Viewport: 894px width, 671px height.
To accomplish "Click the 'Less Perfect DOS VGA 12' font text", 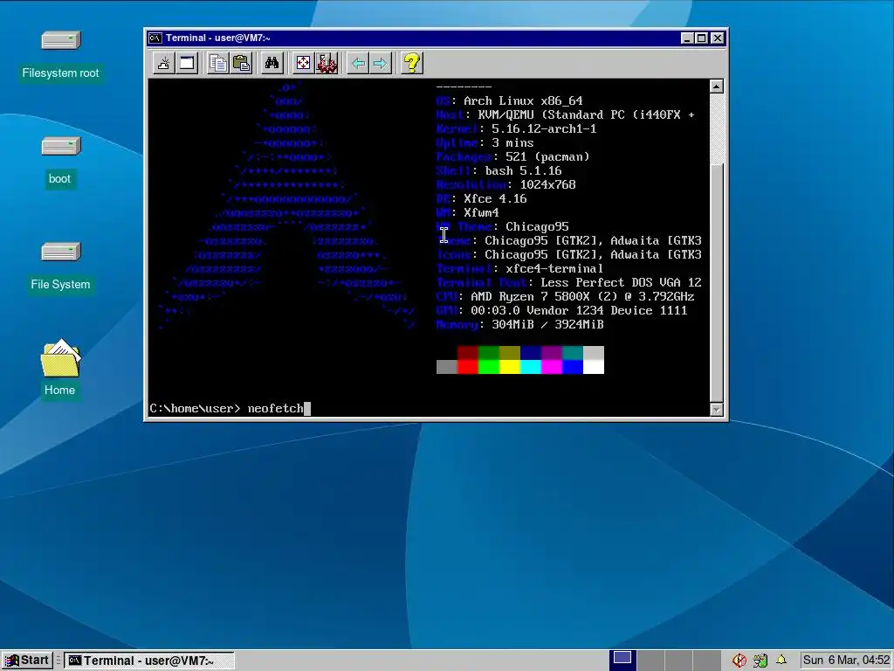I will tap(621, 283).
